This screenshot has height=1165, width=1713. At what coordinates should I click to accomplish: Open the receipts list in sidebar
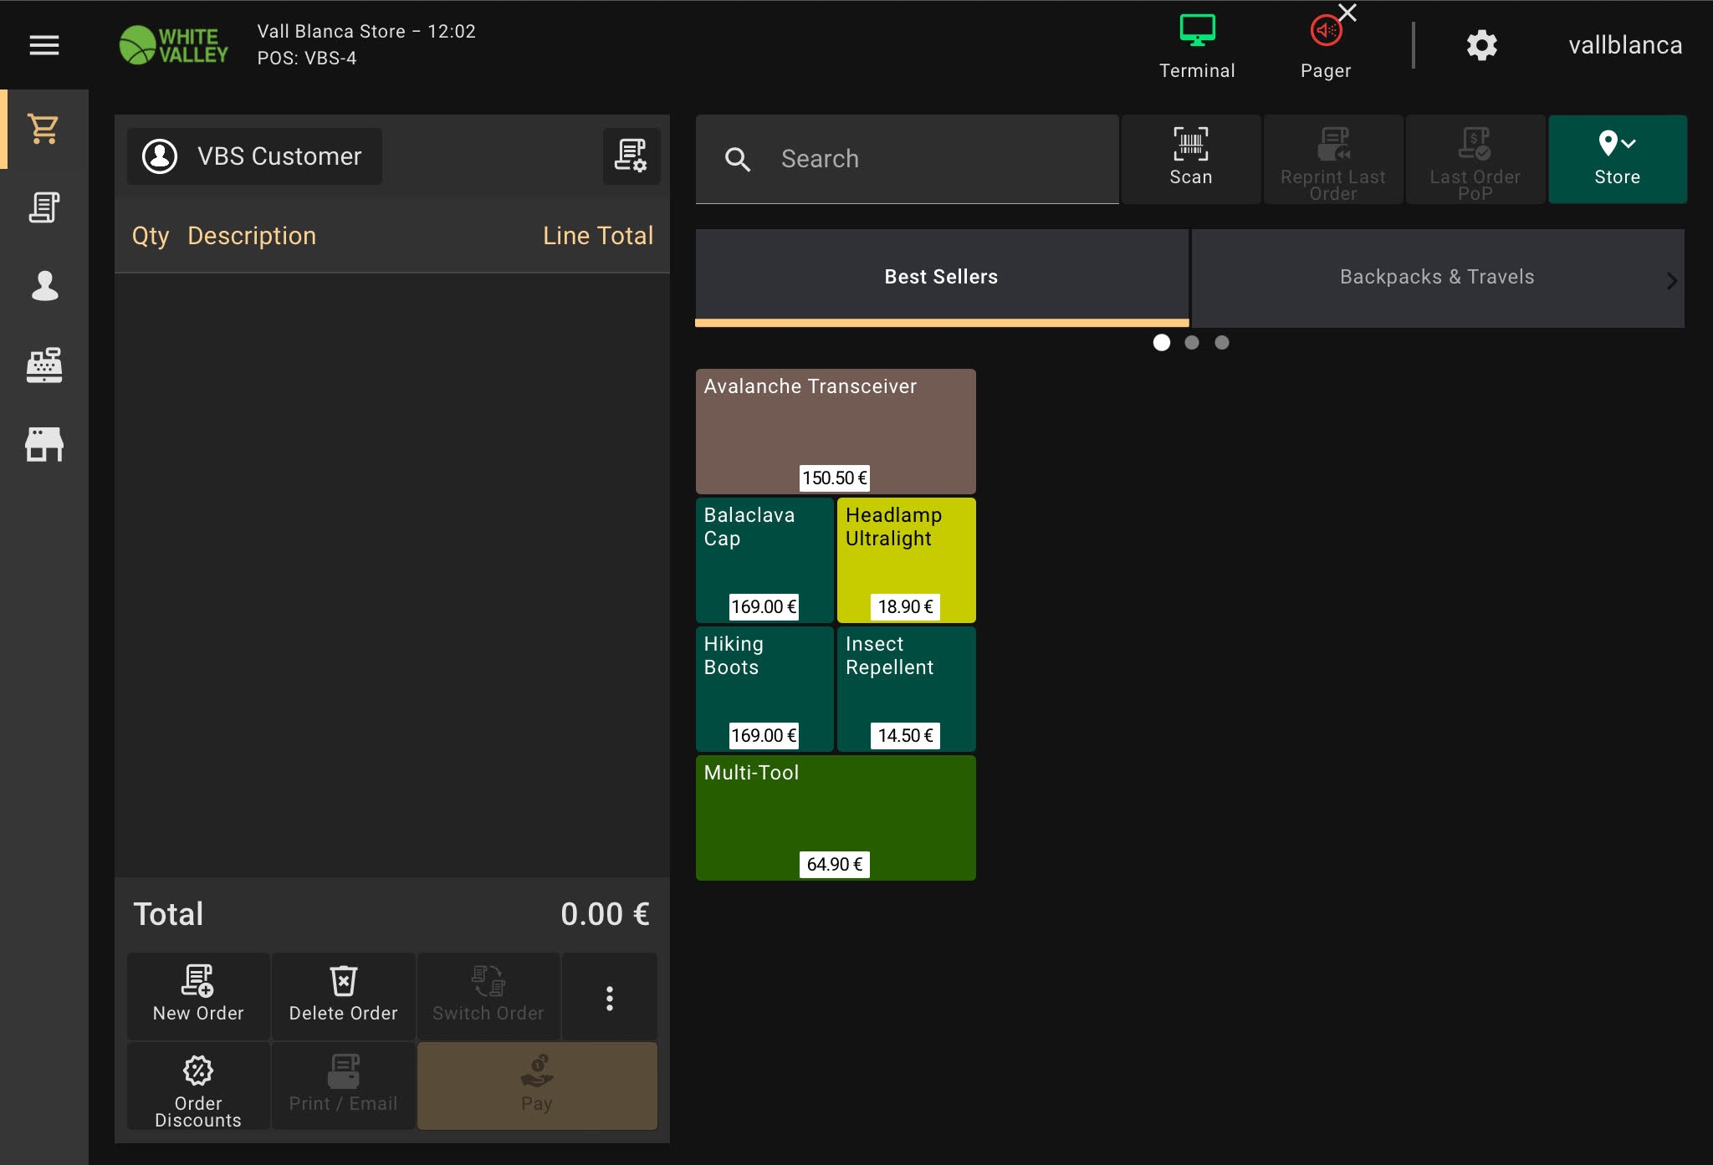43,207
